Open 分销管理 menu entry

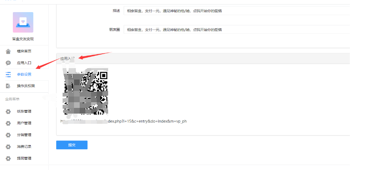click(24, 135)
